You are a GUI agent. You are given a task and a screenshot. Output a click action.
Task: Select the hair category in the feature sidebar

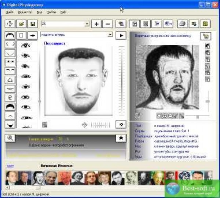10,35
